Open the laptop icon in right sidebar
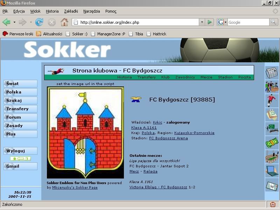This screenshot has height=210, width=280. (x=272, y=171)
